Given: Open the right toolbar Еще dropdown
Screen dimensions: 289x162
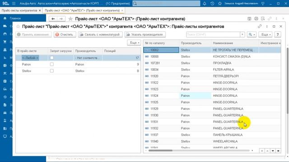Looking at the screenshot, I should [x=266, y=35].
